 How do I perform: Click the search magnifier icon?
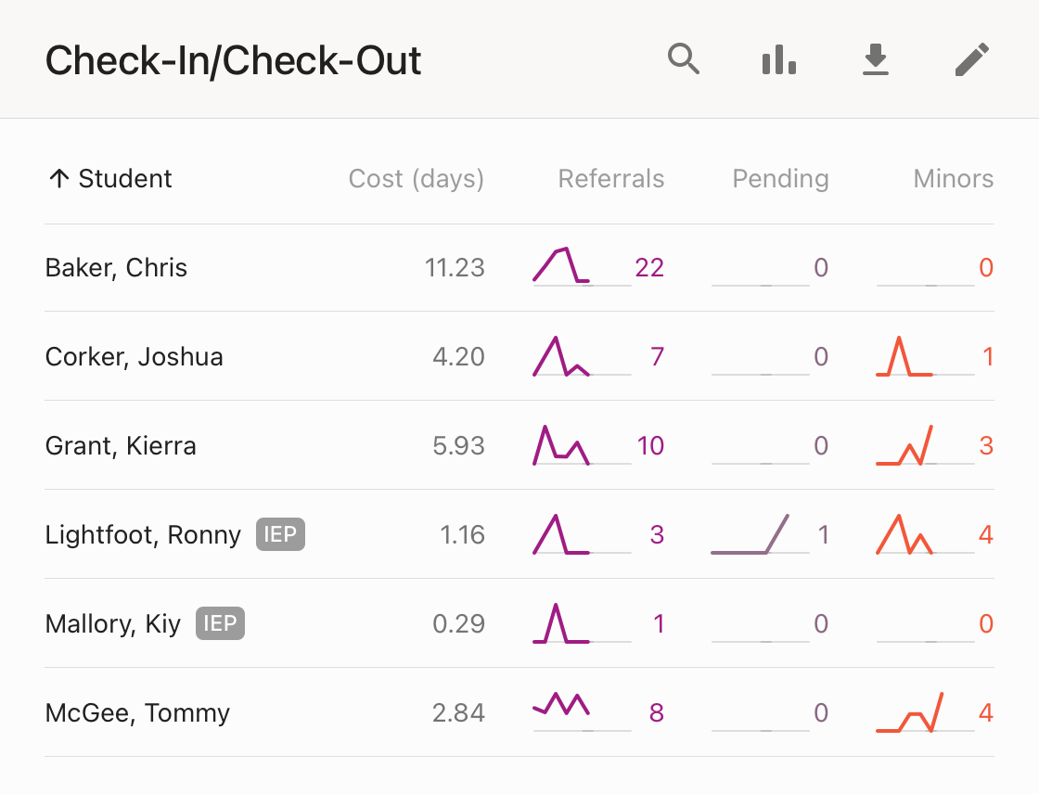(684, 60)
